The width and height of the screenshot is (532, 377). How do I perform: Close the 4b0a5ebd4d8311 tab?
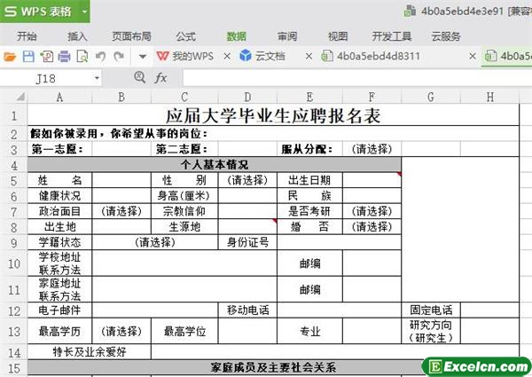[473, 57]
